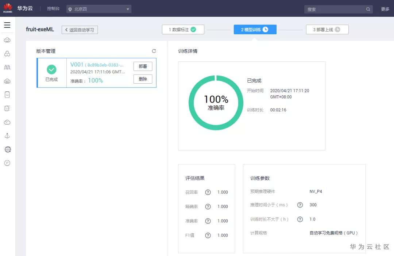Click the green completed checkmark for V001

point(51,69)
